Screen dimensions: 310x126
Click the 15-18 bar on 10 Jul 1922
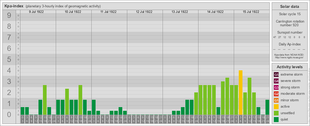[x=80, y=100]
